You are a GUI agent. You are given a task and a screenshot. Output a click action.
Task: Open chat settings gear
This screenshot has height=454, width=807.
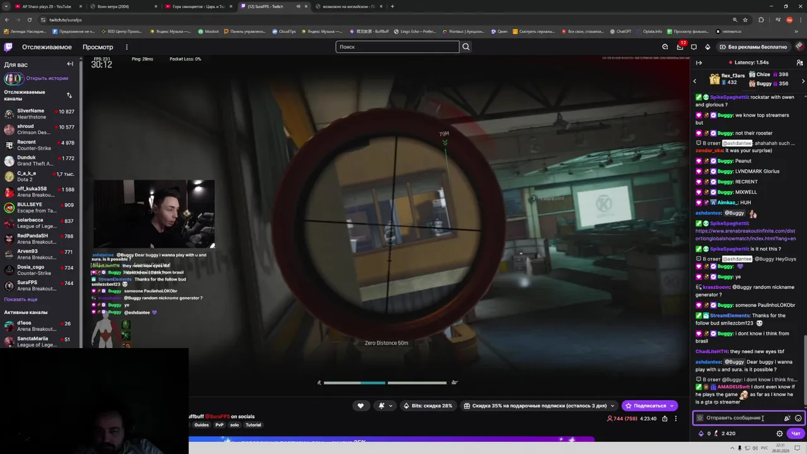point(780,433)
